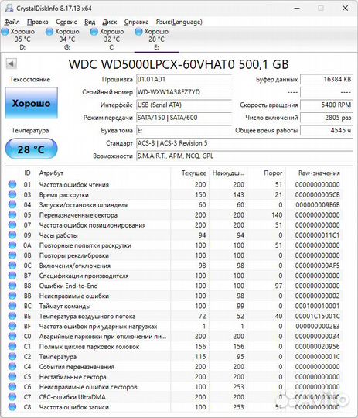
Task: Select raw value 000000020956
Action: tap(317, 347)
